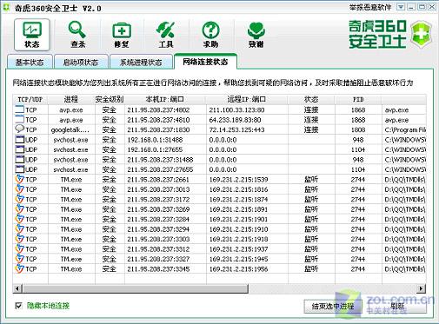The width and height of the screenshot is (439, 324).
Task: Sort by the 安全级别 column header
Action: 110,99
